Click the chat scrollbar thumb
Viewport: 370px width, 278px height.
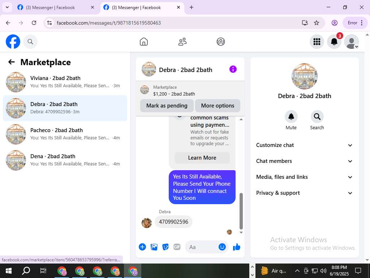click(x=241, y=211)
